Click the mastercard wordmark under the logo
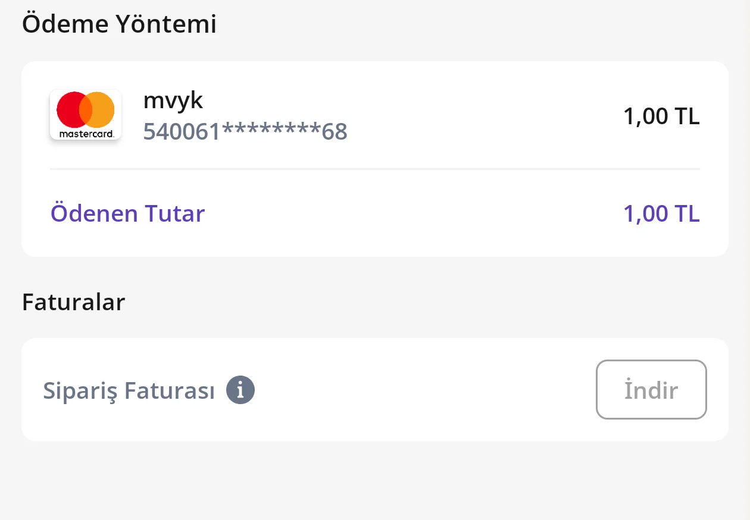This screenshot has width=750, height=520. (x=86, y=134)
